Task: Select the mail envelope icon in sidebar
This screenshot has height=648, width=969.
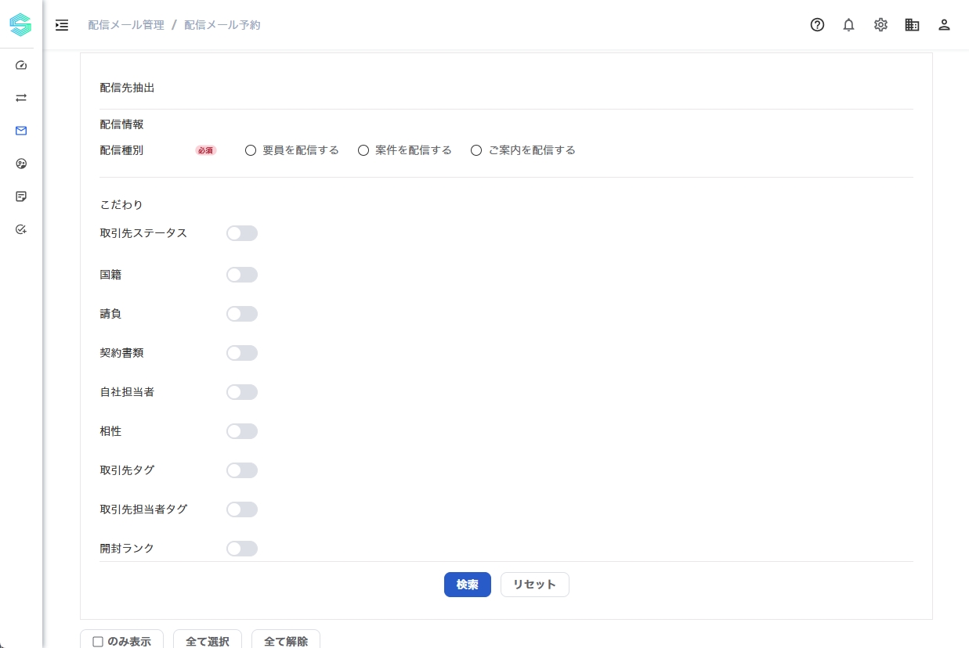Action: (x=21, y=131)
